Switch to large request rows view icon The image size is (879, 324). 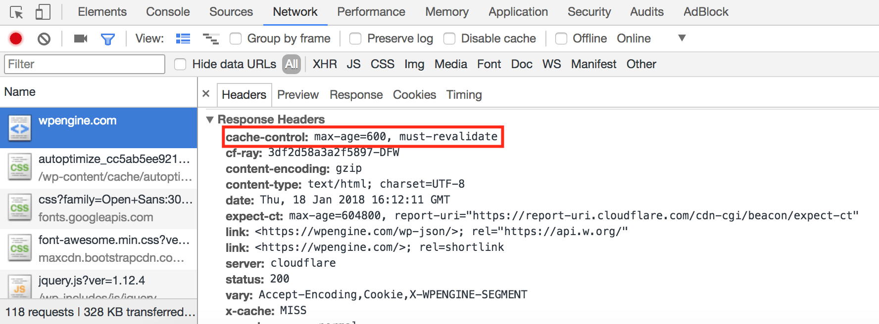tap(183, 39)
